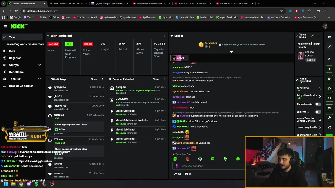Open the Yayıncı Paneli | Kick bookmark
The height and width of the screenshot is (188, 335).
(227, 17)
